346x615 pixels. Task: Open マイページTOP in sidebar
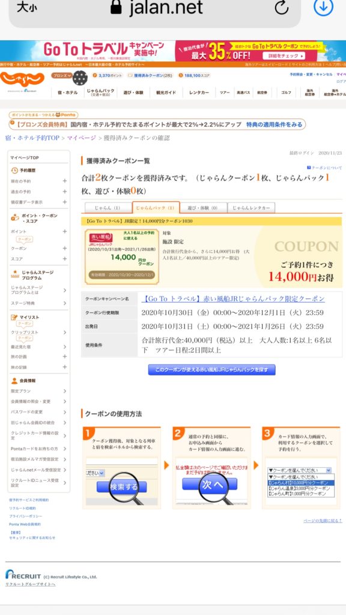24,158
